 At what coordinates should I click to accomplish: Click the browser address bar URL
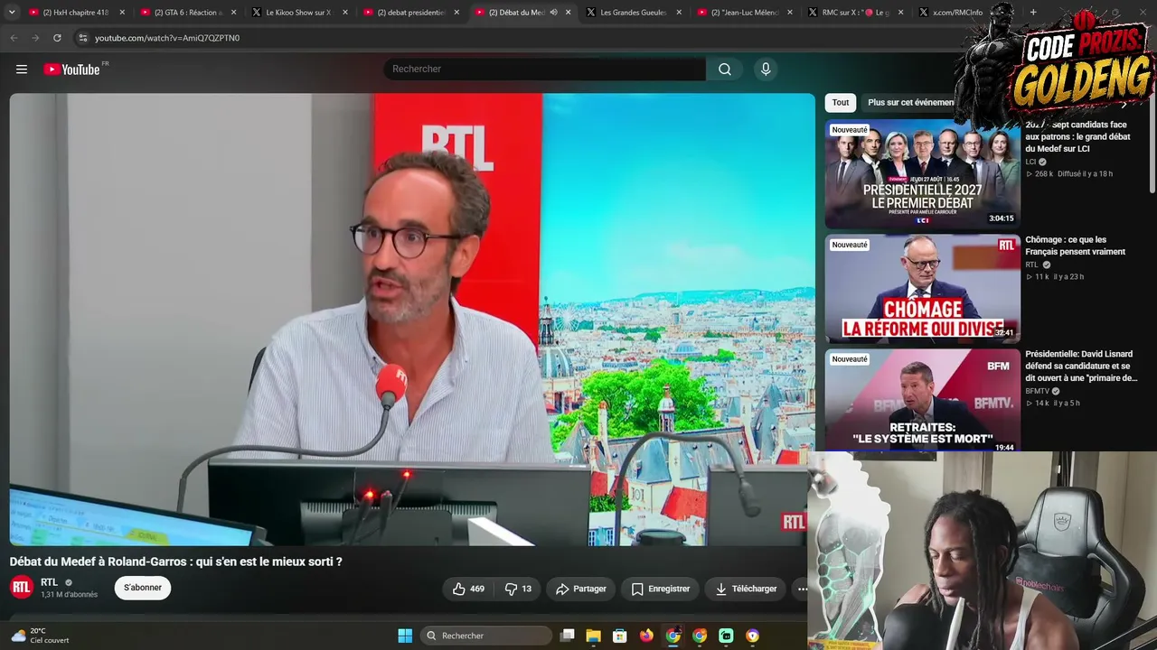(167, 38)
